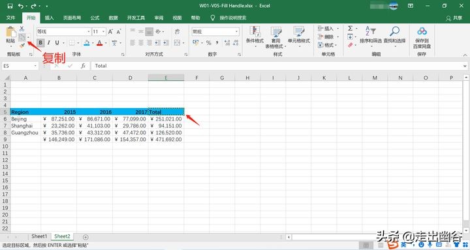The height and width of the screenshot is (250, 470).
Task: Open the font name combo box
Action: pos(63,31)
